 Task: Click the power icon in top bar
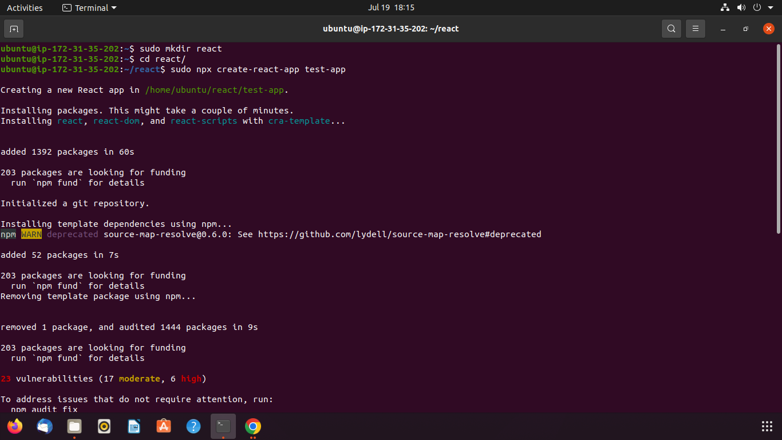[757, 7]
